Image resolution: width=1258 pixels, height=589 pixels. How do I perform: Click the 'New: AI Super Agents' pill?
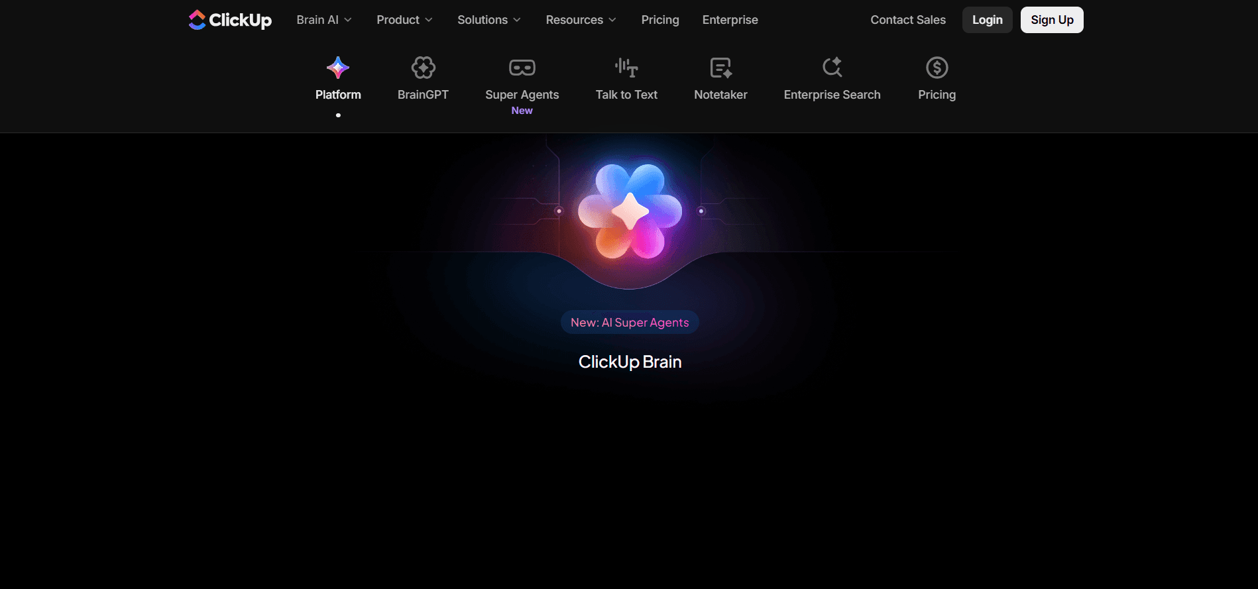630,323
